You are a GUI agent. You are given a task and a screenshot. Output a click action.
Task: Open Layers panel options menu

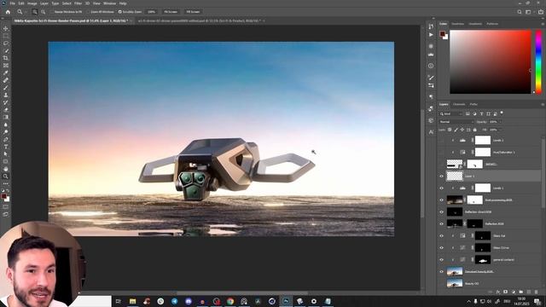[x=543, y=104]
